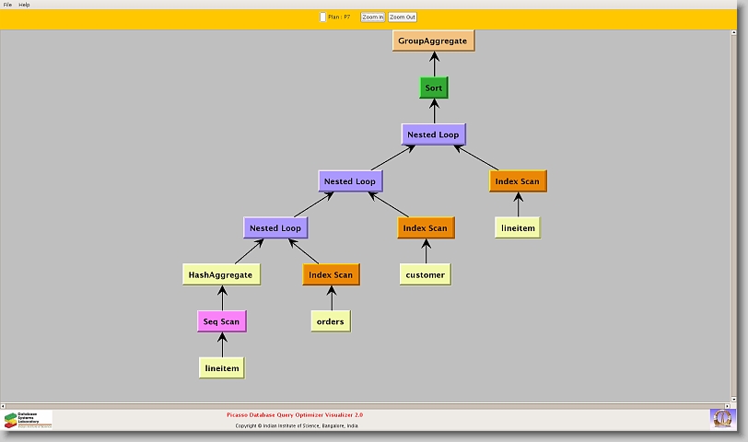Screen dimensions: 748x442
Task: Click the Database Systems Laboratory logo
Action: click(x=28, y=420)
